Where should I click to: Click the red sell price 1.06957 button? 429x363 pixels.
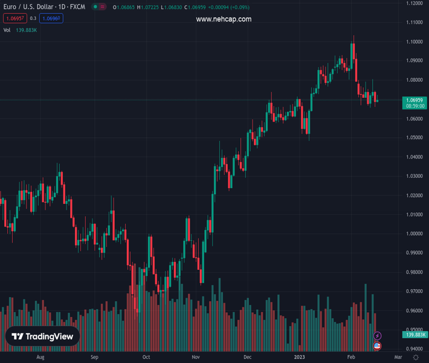click(x=14, y=19)
